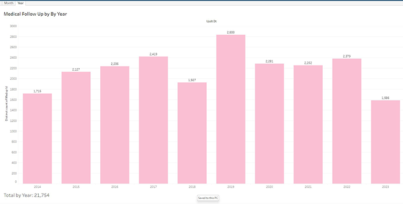Click the Medical Follow Up chart title

(x=35, y=14)
